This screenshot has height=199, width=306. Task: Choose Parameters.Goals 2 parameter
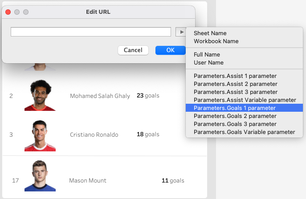(235, 116)
